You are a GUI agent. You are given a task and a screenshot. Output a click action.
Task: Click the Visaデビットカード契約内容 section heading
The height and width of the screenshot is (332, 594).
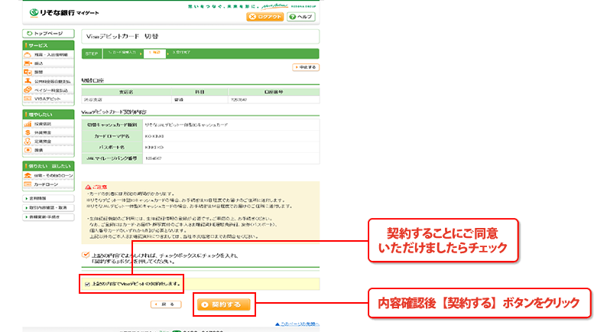[114, 112]
